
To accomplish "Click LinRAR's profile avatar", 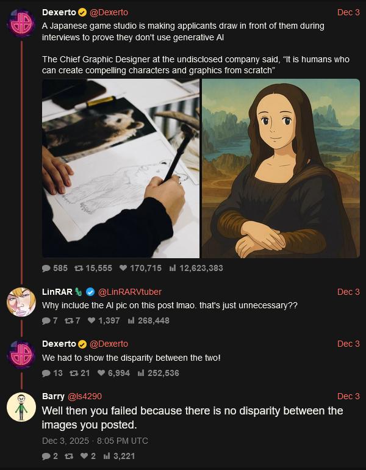I will [21, 302].
